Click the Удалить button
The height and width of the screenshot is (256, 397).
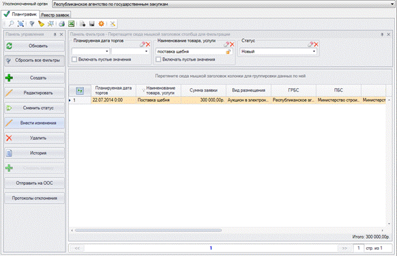(x=34, y=138)
